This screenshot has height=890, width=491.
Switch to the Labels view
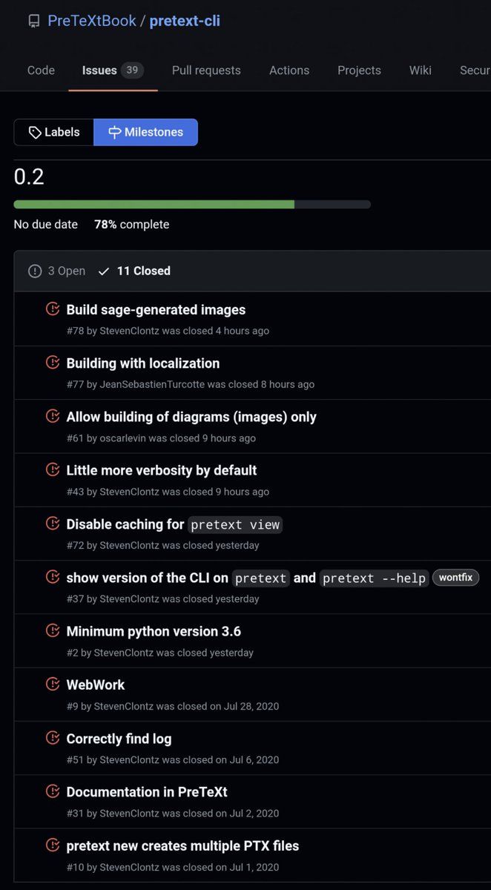(x=54, y=132)
